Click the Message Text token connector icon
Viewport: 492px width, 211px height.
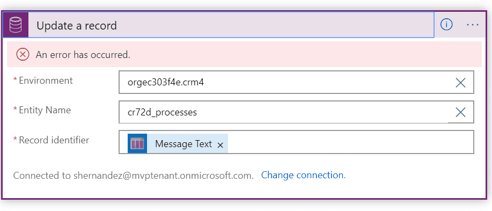coord(137,144)
